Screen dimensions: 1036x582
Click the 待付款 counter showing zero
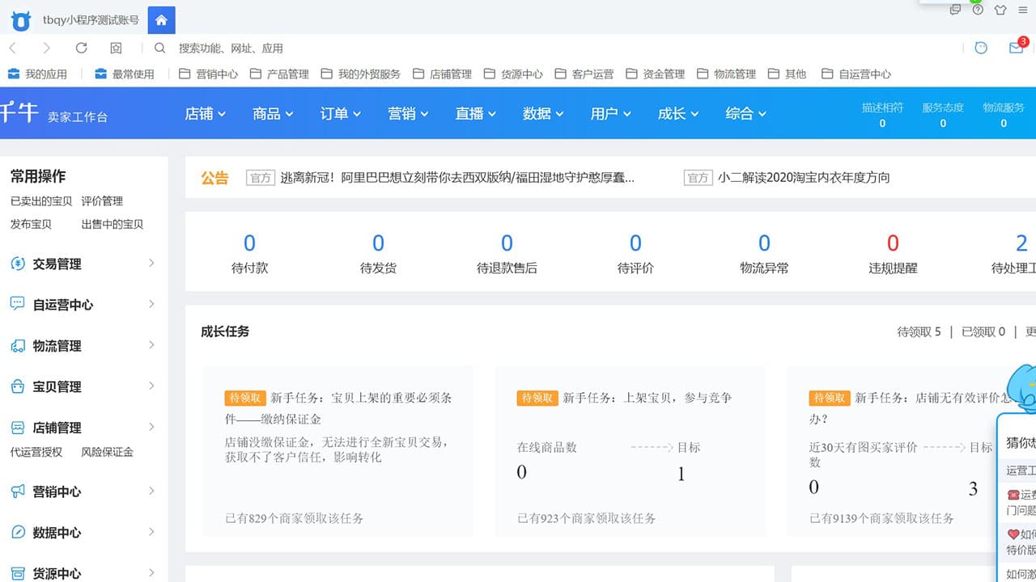point(249,251)
